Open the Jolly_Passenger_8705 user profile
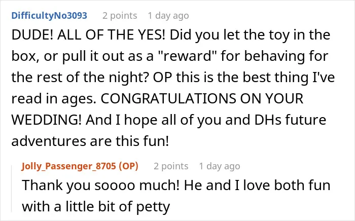Image resolution: width=355 pixels, height=221 pixels. coord(69,166)
